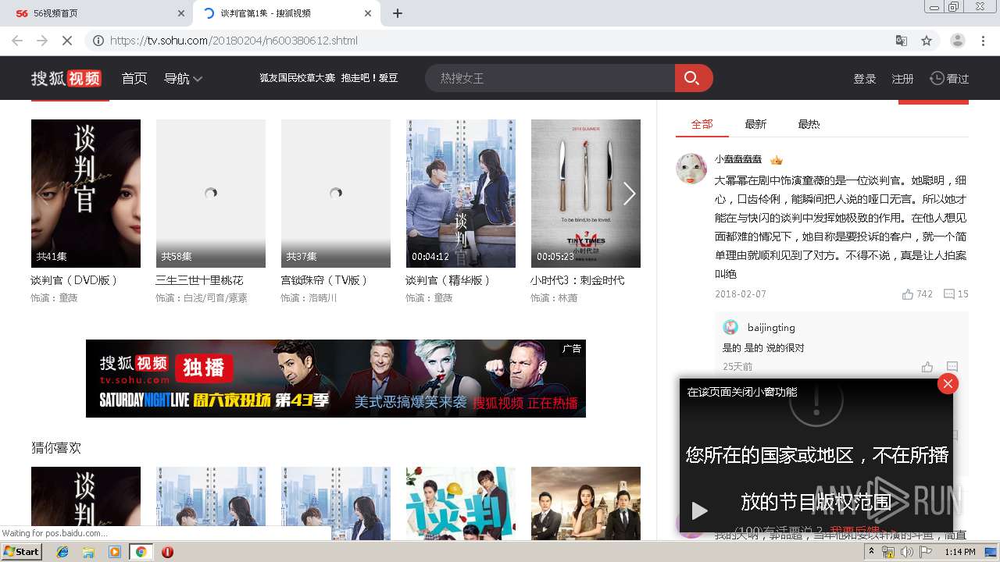The image size is (1000, 562).
Task: Close the small floating video window
Action: coord(948,383)
